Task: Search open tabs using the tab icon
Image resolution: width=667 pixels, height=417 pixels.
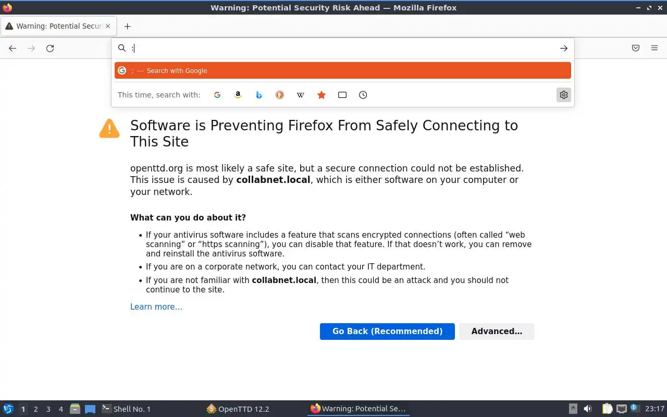Action: tap(342, 95)
